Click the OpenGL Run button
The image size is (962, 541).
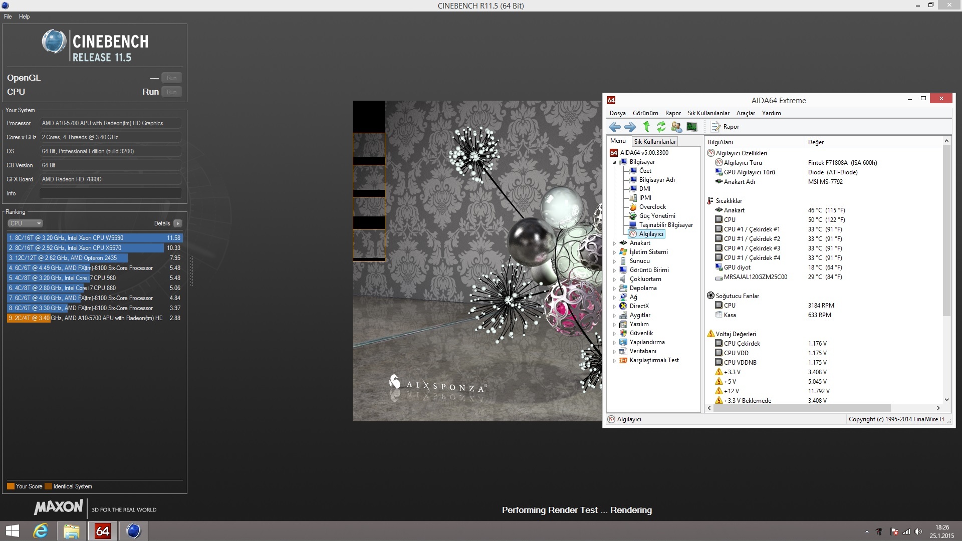click(x=172, y=78)
